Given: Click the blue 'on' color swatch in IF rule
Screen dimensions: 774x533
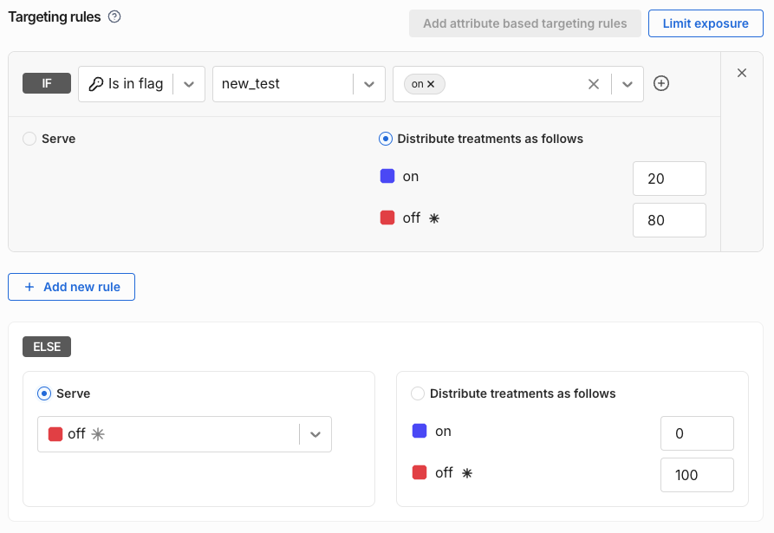Looking at the screenshot, I should tap(387, 176).
